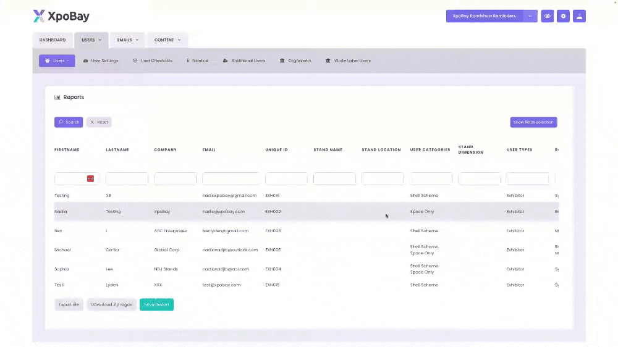Open the Sidebar section
Image resolution: width=618 pixels, height=347 pixels.
click(x=197, y=61)
